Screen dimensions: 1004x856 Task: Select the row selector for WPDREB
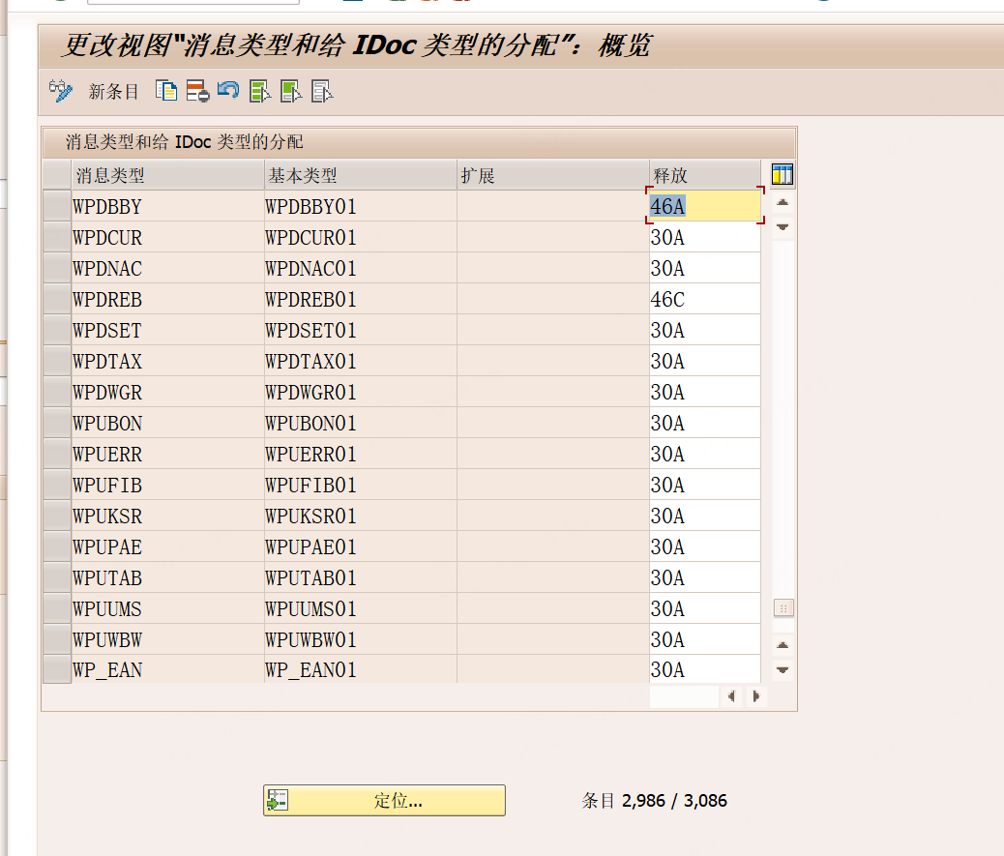(55, 299)
